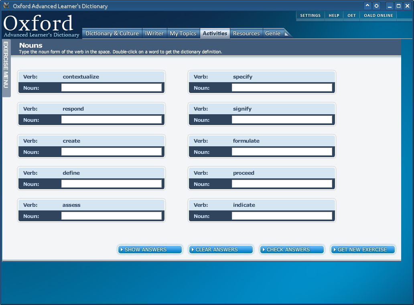414x305 pixels.
Task: Click the folded corner after Genie tab
Action: (x=287, y=34)
